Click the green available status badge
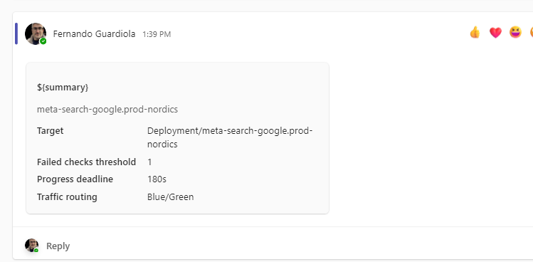The height and width of the screenshot is (262, 533). point(43,41)
